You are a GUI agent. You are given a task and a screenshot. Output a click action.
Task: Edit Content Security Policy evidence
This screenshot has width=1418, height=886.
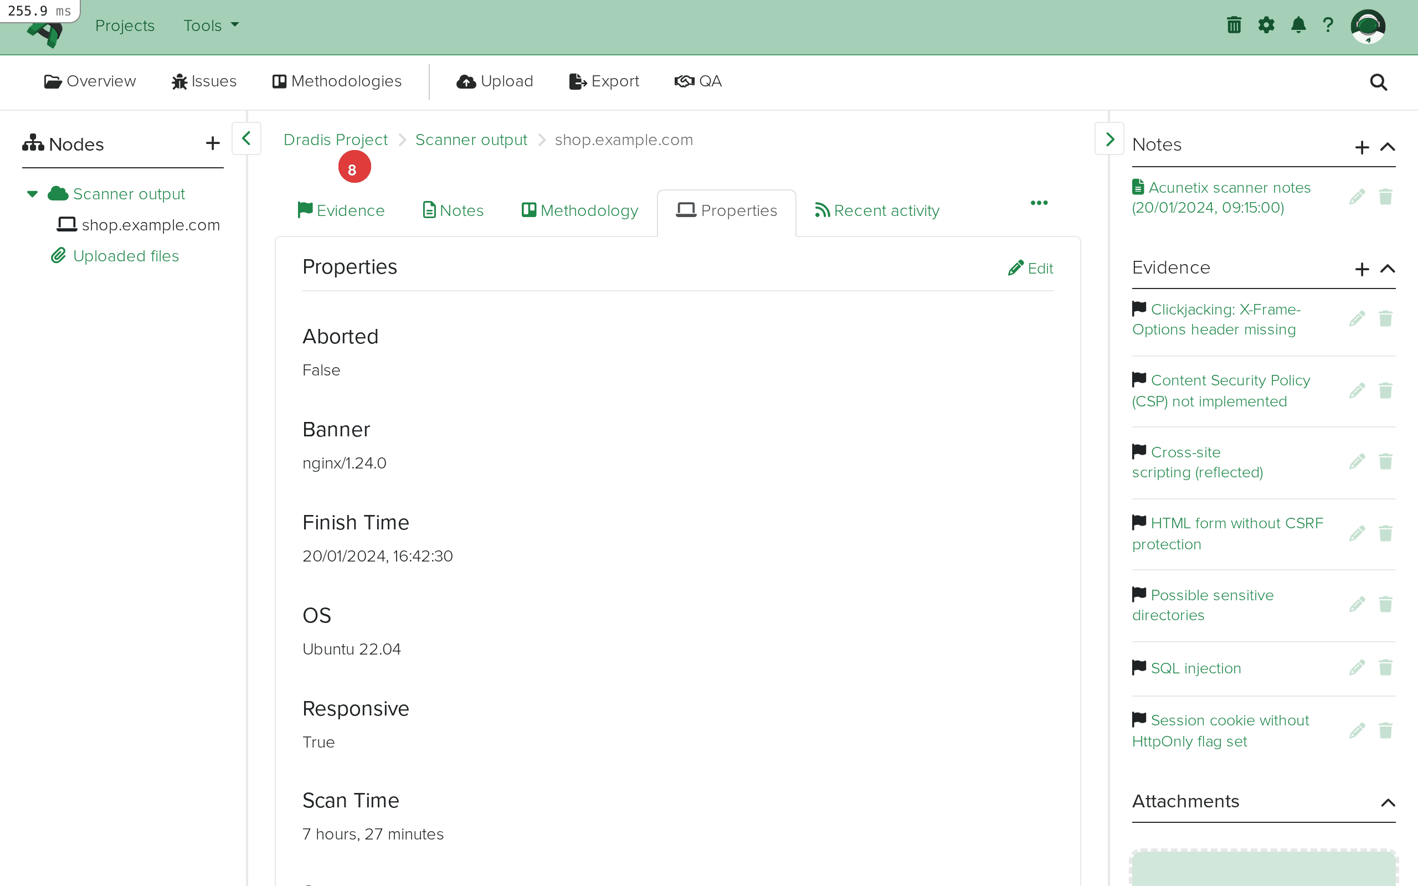(1357, 391)
